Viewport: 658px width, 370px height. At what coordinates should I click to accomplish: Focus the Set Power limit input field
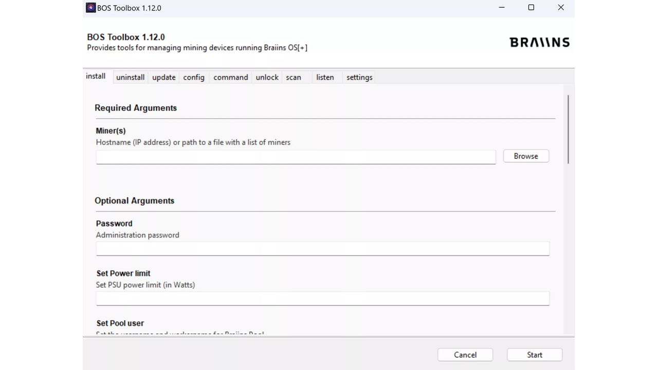(x=323, y=299)
